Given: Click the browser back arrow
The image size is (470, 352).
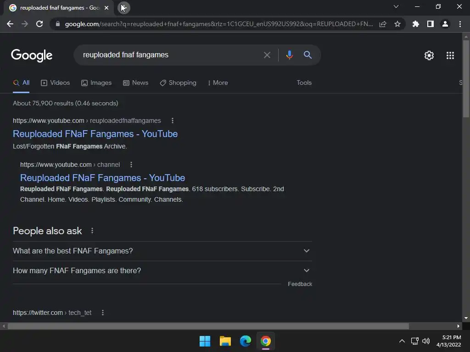Looking at the screenshot, I should 10,24.
